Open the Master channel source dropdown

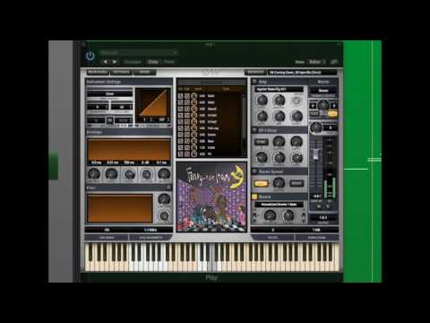(x=323, y=91)
